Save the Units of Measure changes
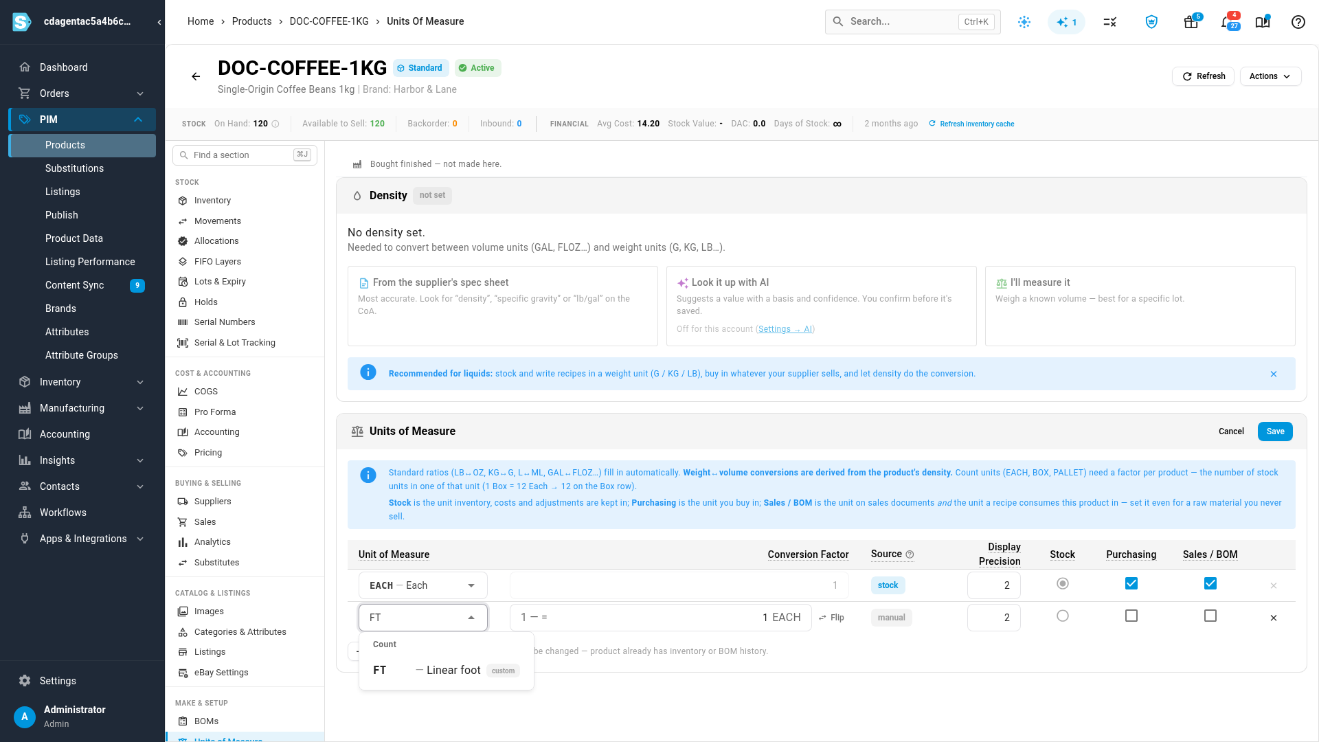 pyautogui.click(x=1275, y=431)
